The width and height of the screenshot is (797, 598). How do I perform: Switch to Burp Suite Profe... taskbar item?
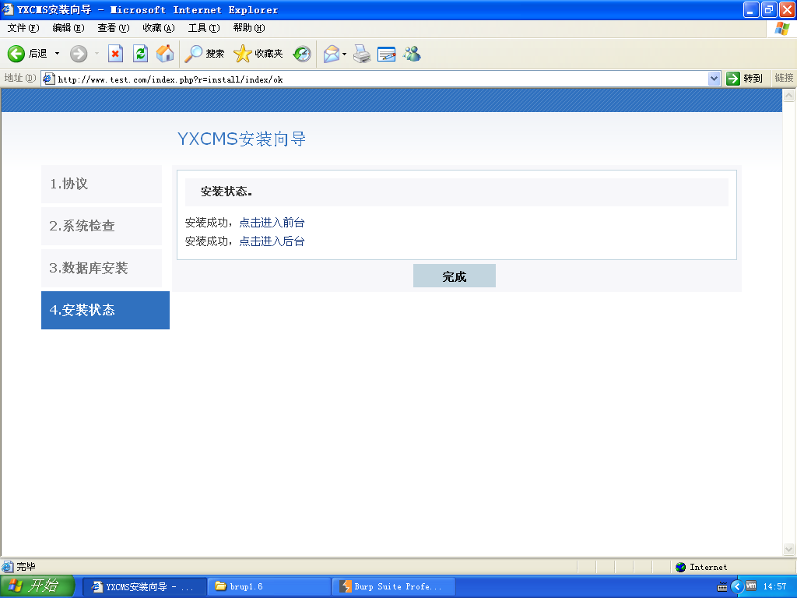point(393,587)
